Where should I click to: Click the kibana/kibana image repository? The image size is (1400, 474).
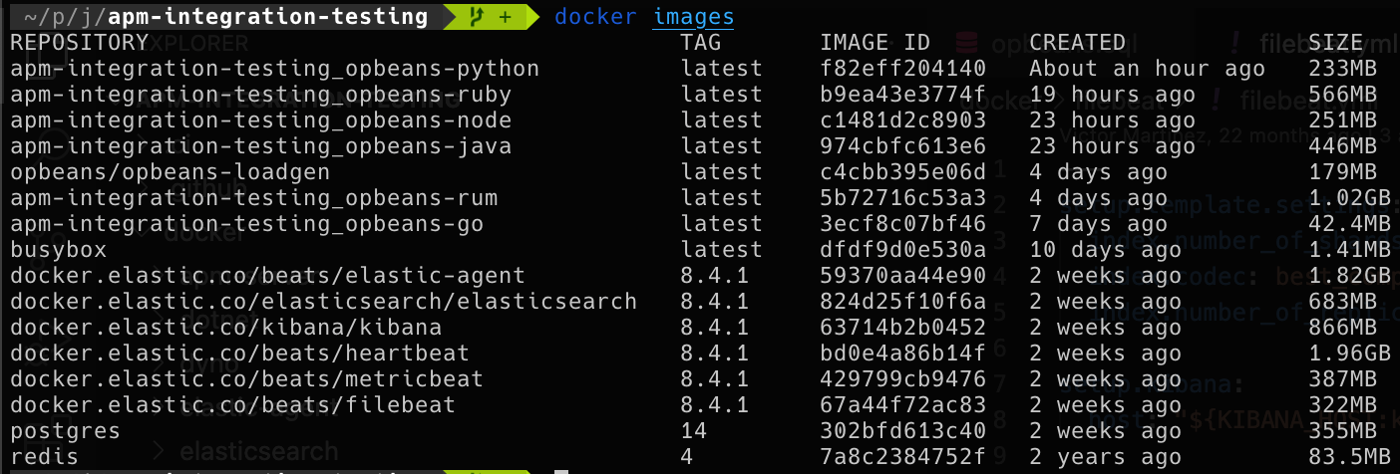point(225,328)
